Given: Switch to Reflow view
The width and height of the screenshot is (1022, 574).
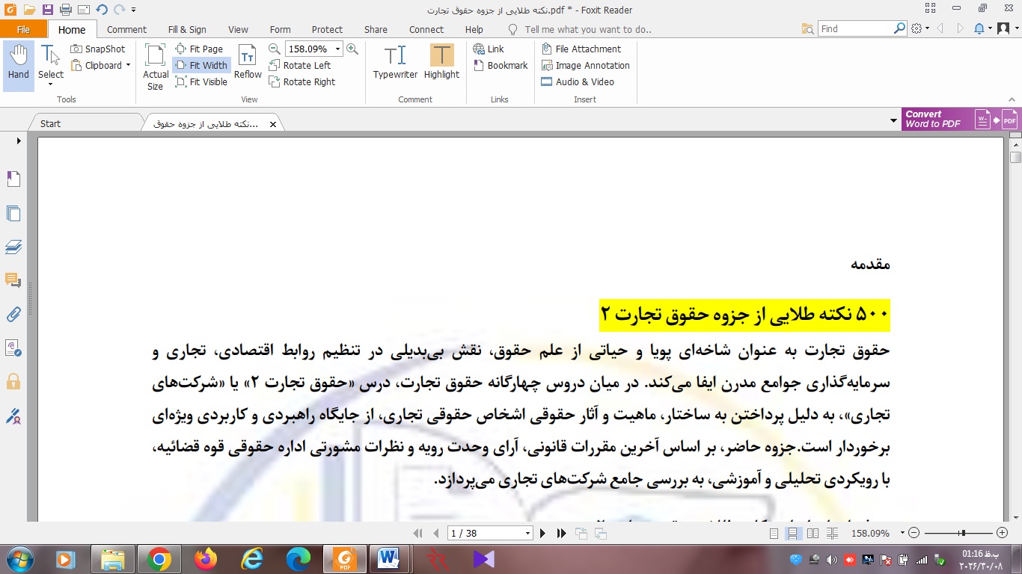Looking at the screenshot, I should 248,62.
